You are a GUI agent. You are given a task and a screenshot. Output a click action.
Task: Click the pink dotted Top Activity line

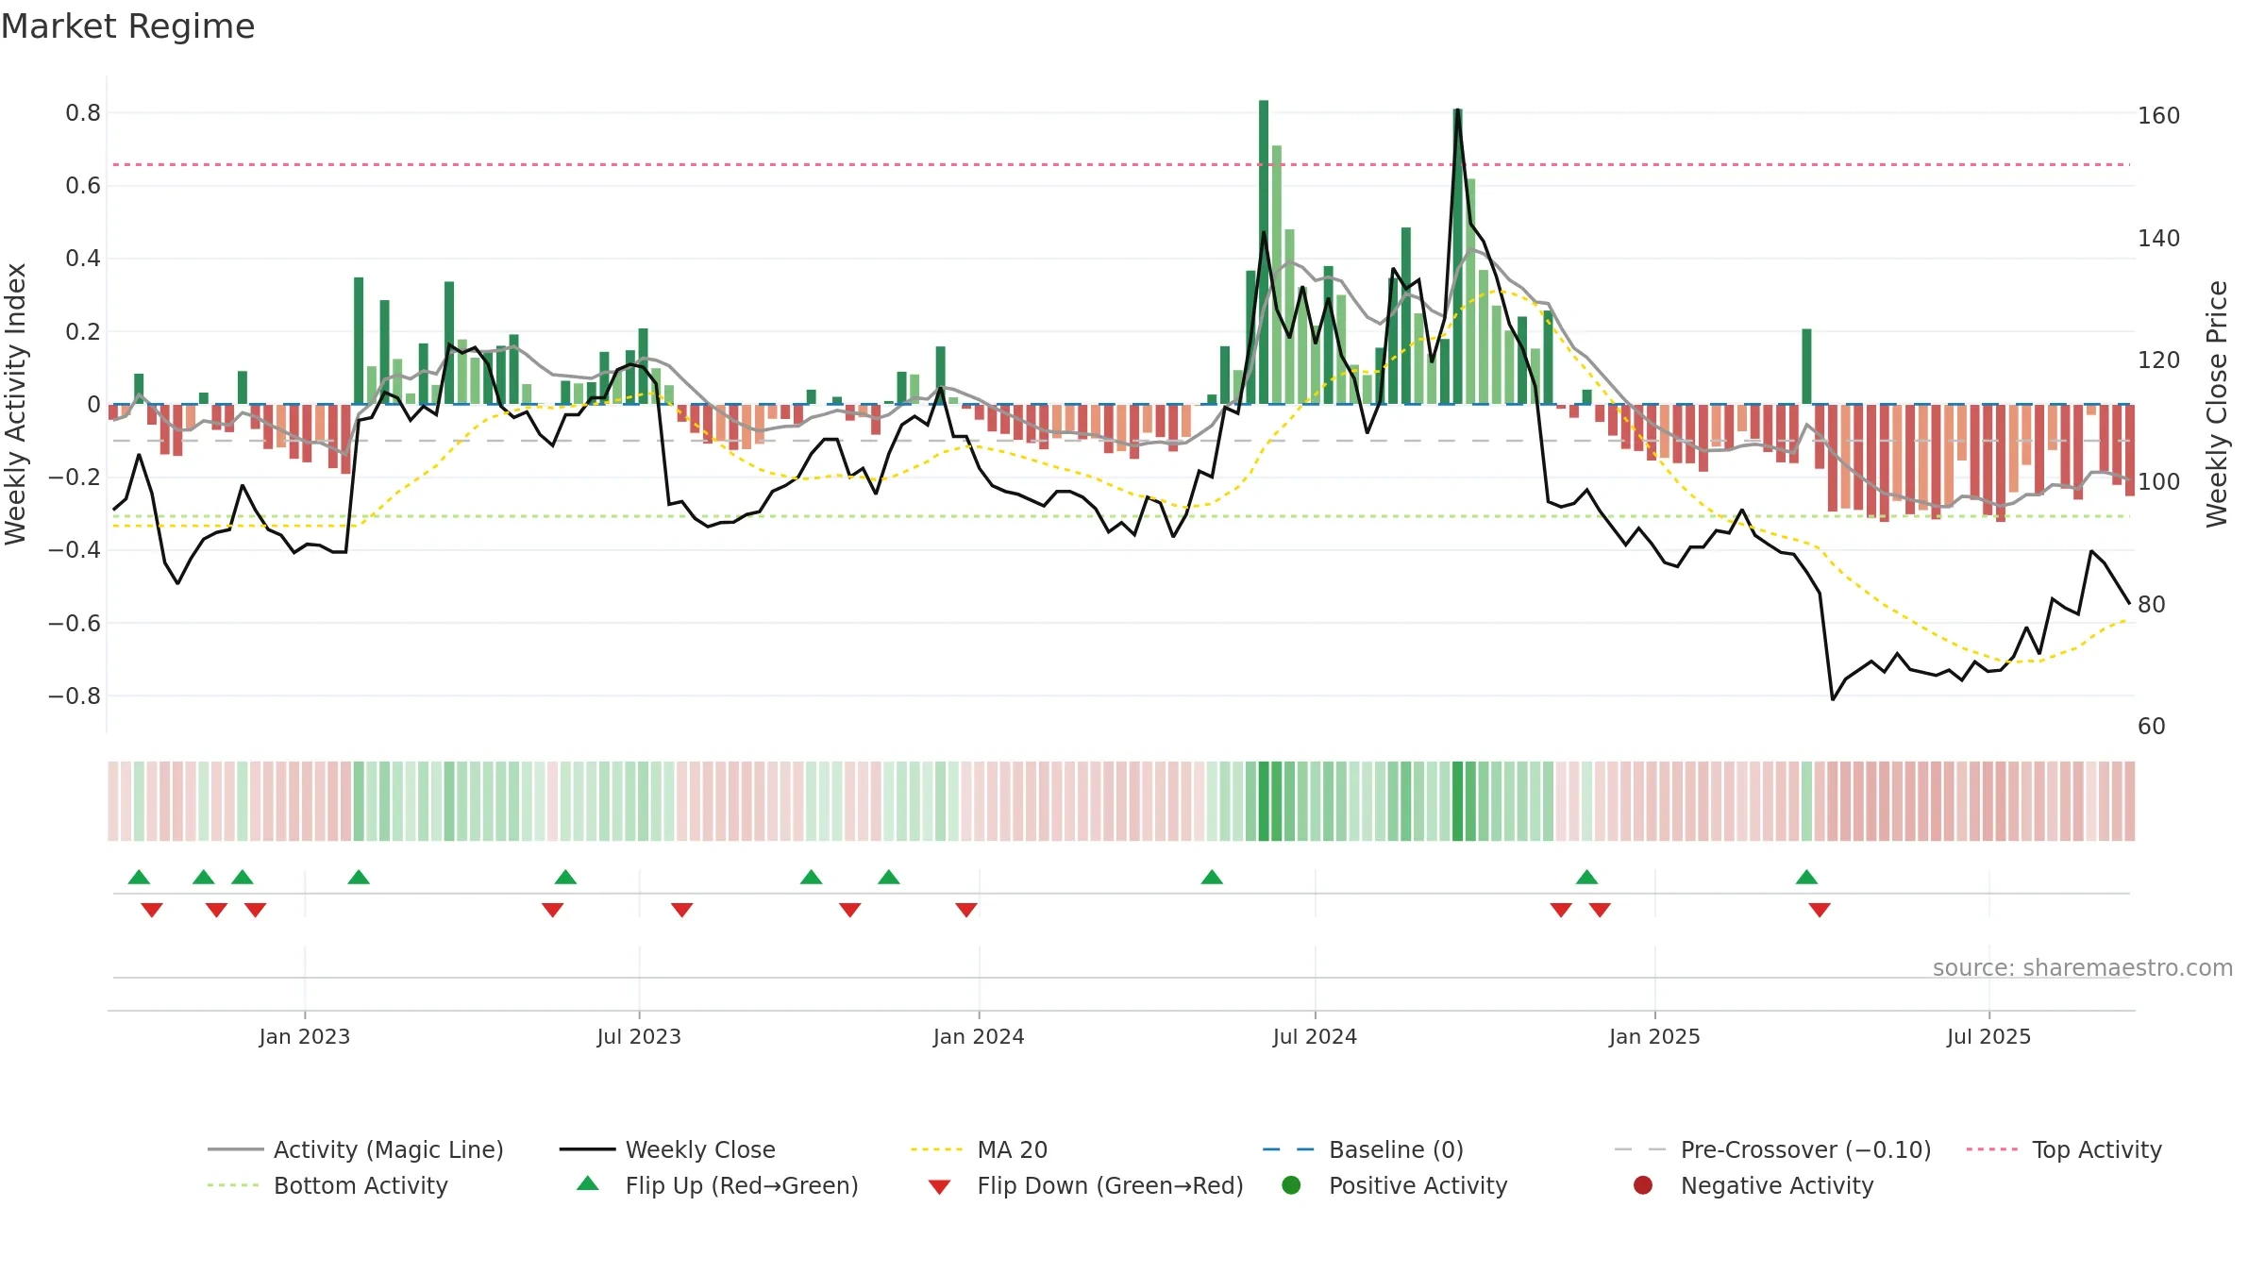pyautogui.click(x=1120, y=165)
